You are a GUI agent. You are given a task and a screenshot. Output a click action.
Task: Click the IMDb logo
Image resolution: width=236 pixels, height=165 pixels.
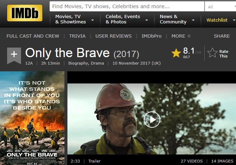25,13
